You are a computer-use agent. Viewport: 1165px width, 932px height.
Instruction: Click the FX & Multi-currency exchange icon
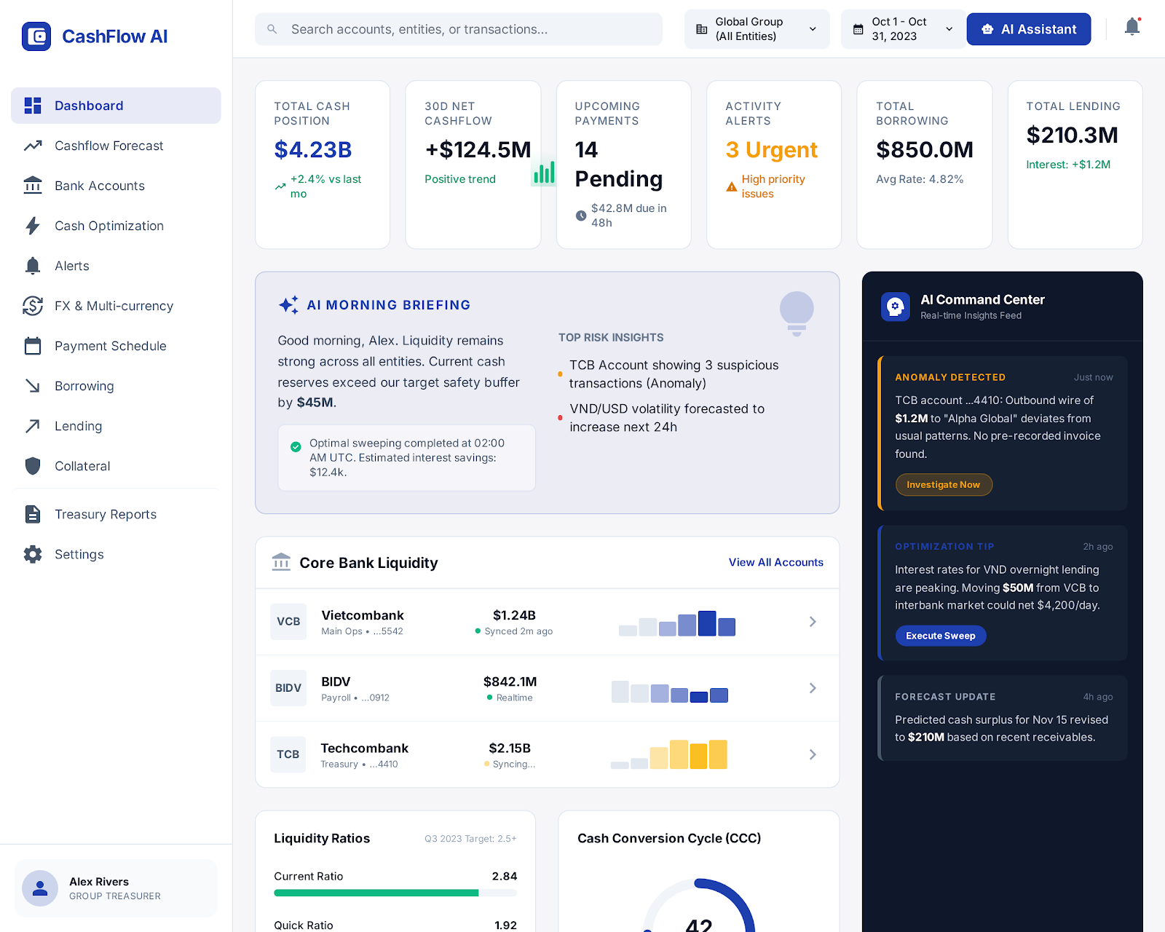tap(33, 306)
